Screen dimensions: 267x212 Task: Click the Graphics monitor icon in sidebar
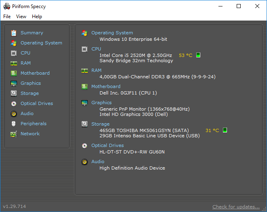coord(14,84)
